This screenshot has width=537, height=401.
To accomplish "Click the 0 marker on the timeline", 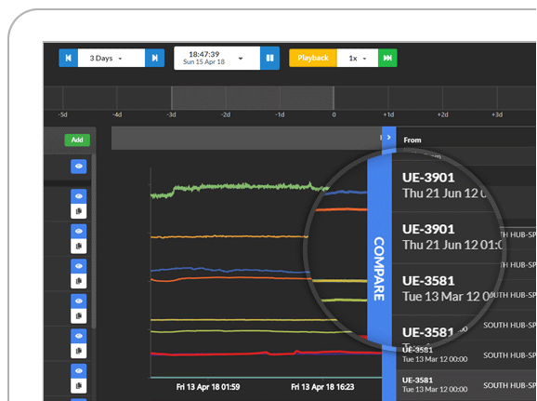I will point(334,114).
